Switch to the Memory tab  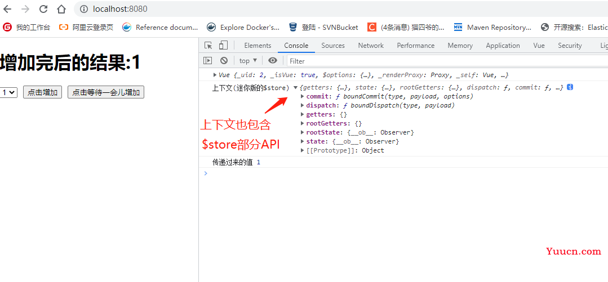coord(460,46)
